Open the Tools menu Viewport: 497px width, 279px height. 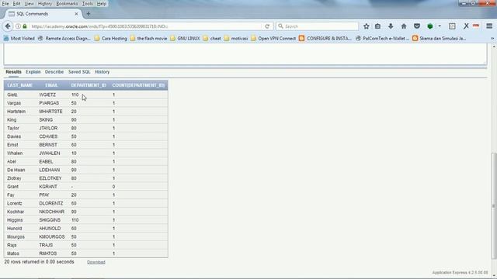coord(87,4)
